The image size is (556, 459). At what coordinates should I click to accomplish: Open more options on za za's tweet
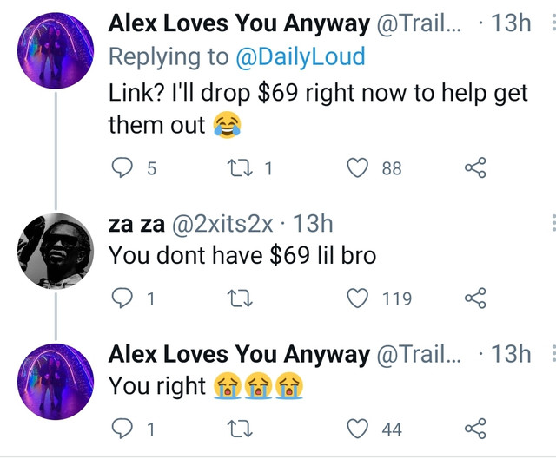click(553, 223)
